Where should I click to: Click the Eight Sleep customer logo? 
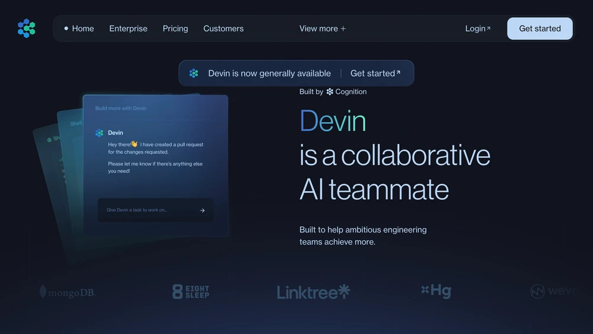click(190, 292)
